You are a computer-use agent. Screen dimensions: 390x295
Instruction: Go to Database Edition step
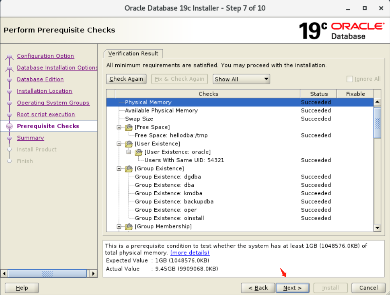(x=40, y=79)
